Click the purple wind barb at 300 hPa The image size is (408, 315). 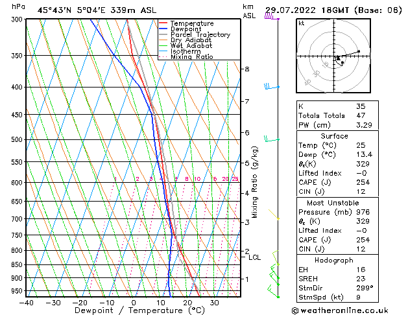pyautogui.click(x=272, y=17)
